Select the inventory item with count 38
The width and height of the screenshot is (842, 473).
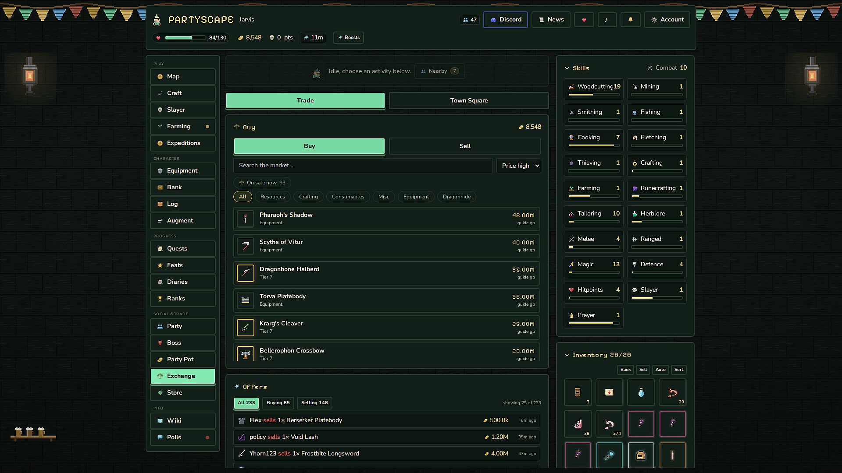pos(578,424)
